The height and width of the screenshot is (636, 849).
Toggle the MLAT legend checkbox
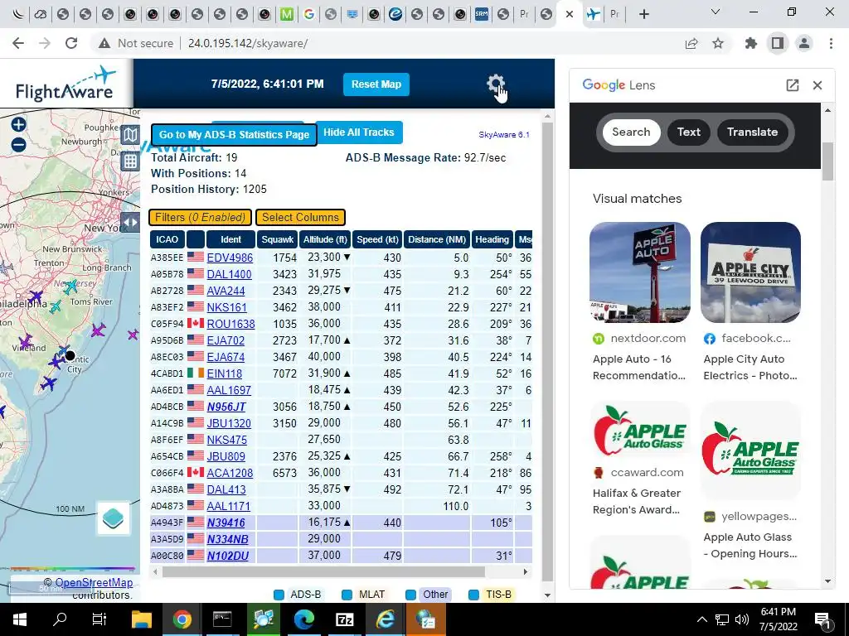click(x=347, y=595)
